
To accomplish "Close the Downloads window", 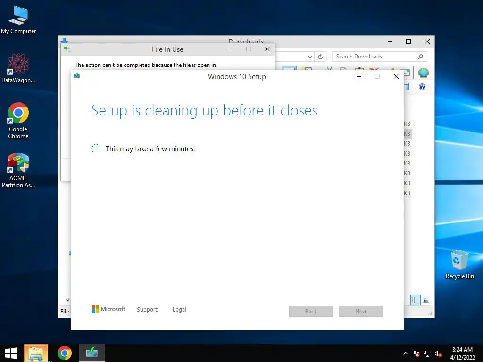I will [x=427, y=41].
